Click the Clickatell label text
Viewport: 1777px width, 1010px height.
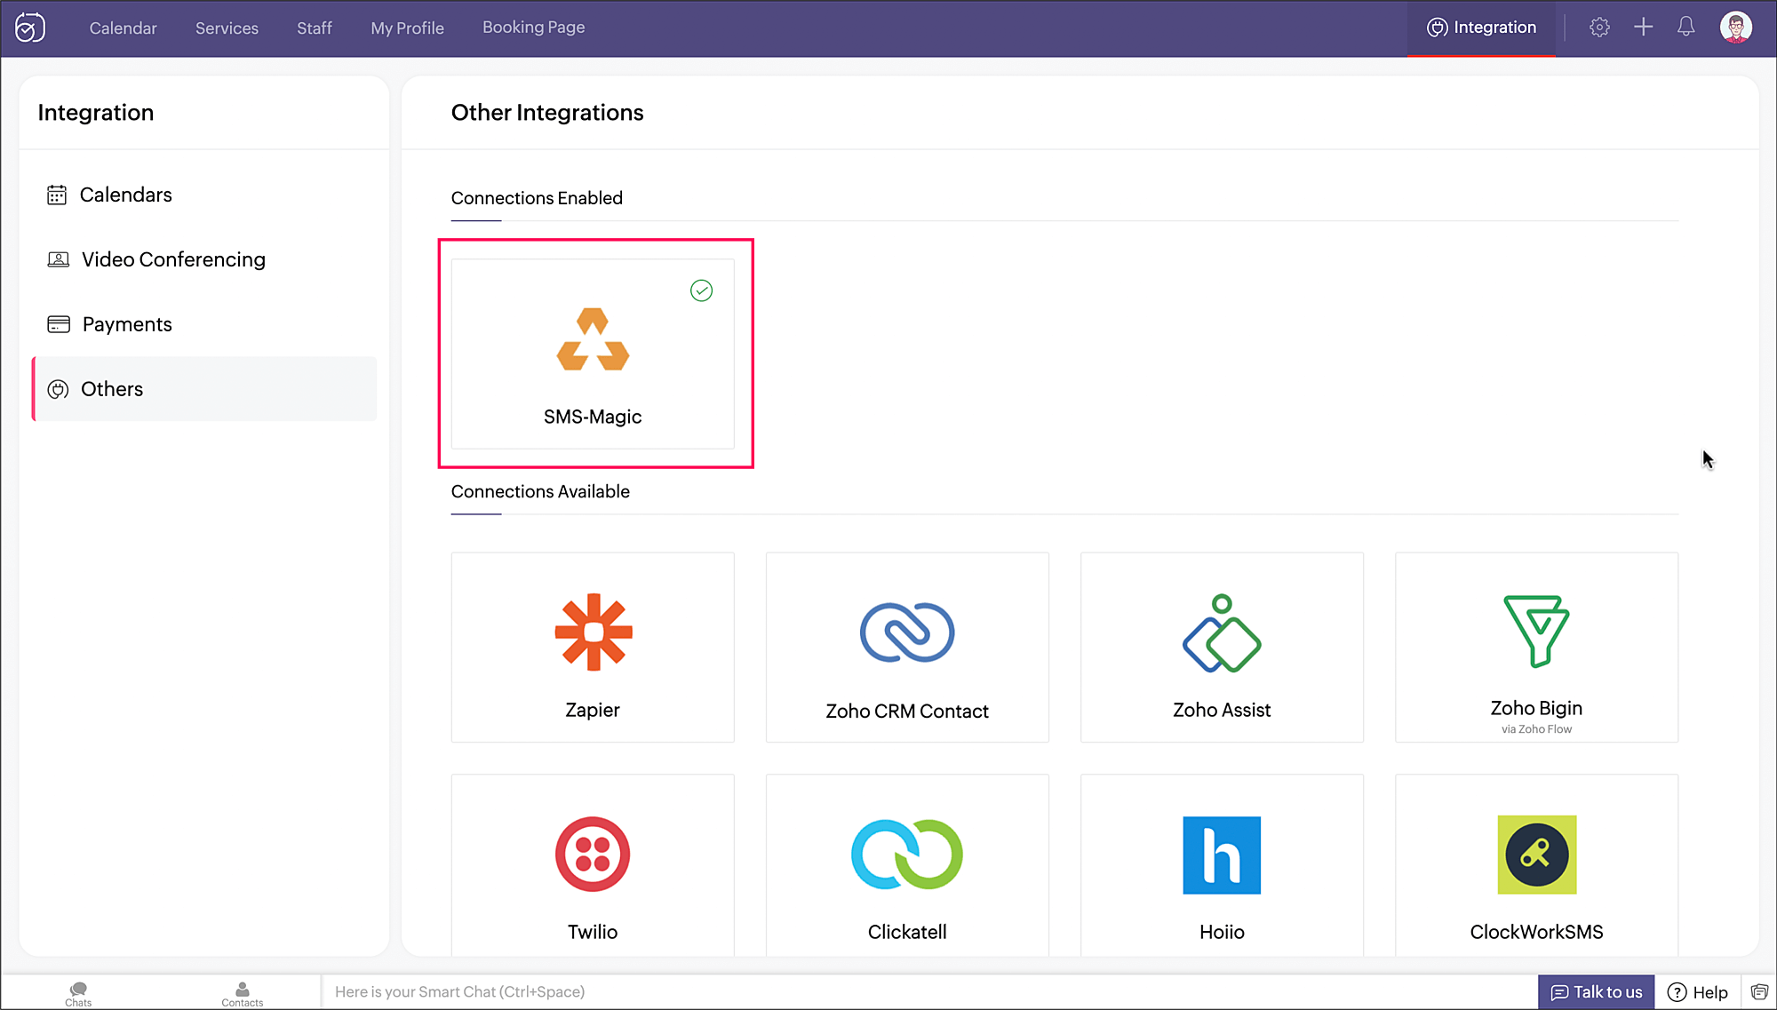(x=907, y=932)
